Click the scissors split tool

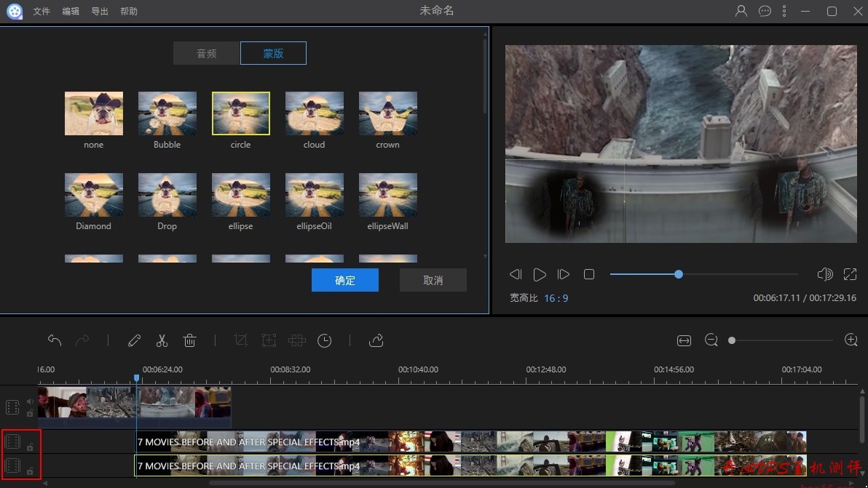[x=162, y=340]
